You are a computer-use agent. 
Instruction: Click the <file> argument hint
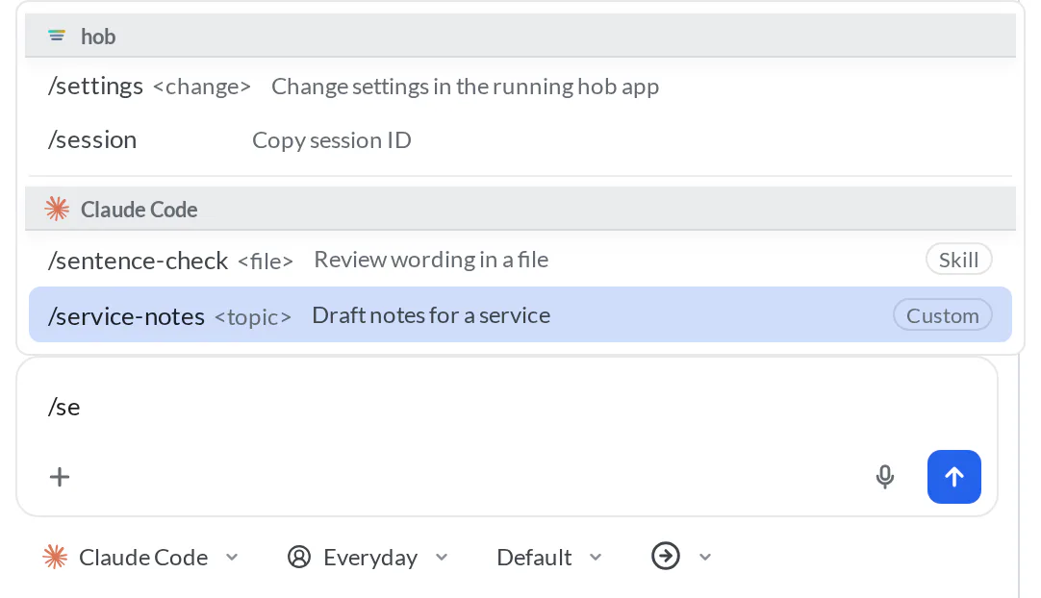266,261
